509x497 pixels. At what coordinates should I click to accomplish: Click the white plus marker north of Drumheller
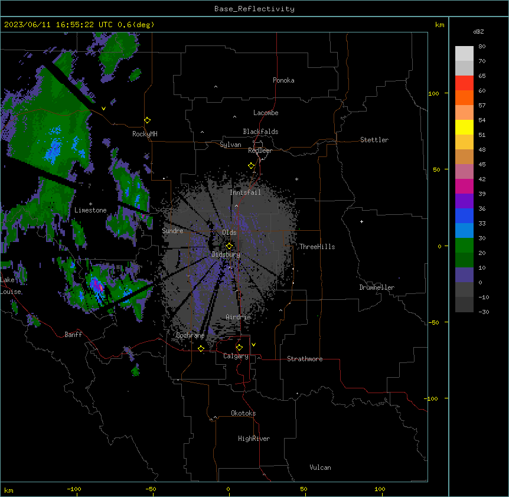coord(361,221)
